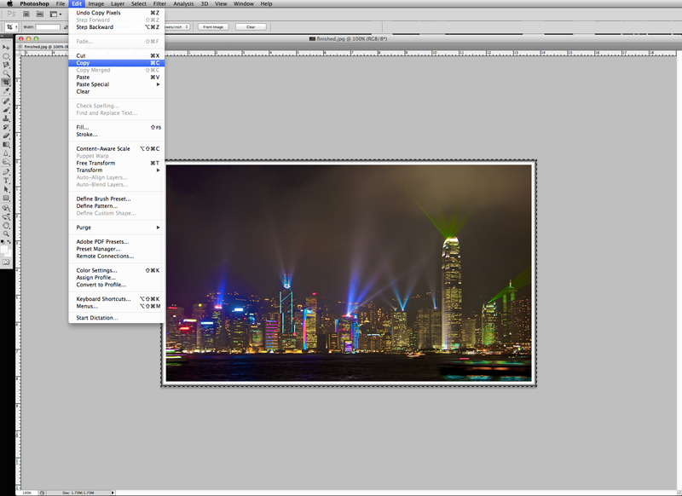
Task: Click the Width input field
Action: pyautogui.click(x=48, y=27)
